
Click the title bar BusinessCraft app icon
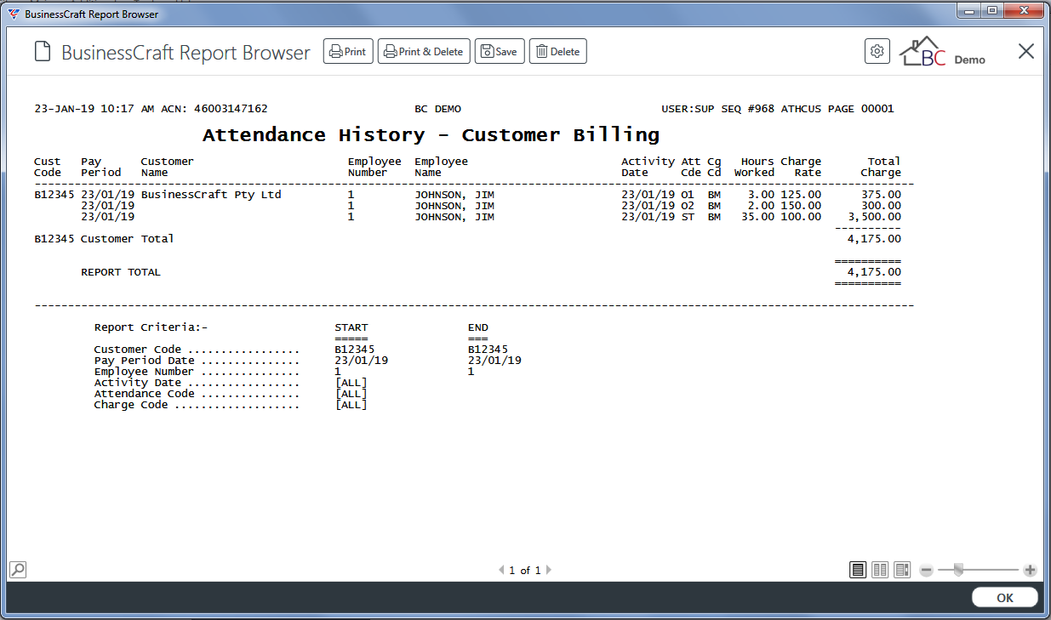(14, 14)
